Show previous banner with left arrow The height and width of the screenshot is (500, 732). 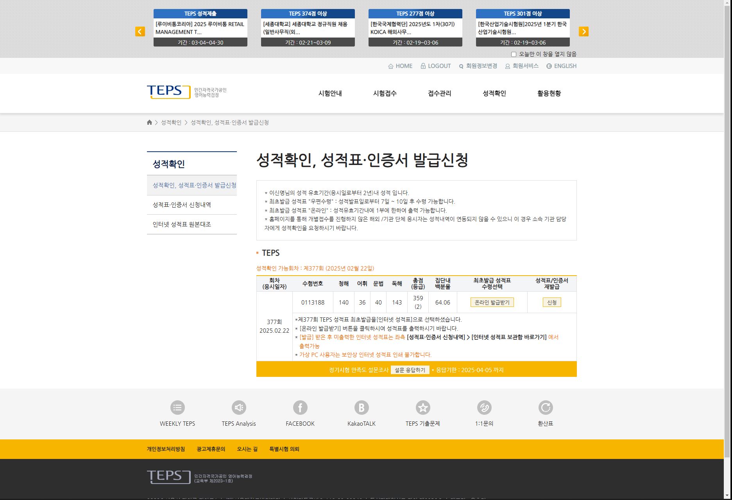coord(140,32)
